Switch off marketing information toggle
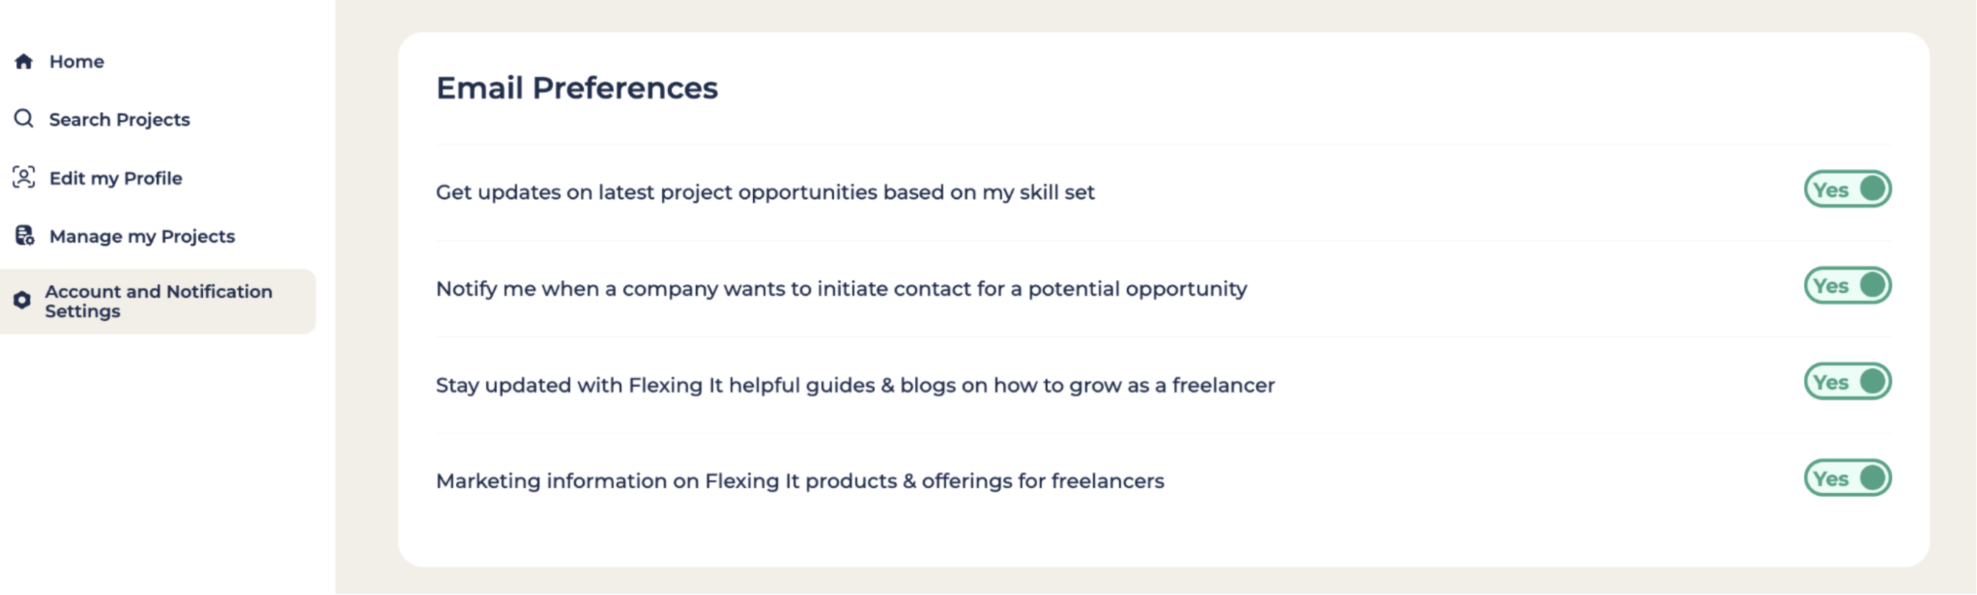This screenshot has height=595, width=1977. point(1847,478)
